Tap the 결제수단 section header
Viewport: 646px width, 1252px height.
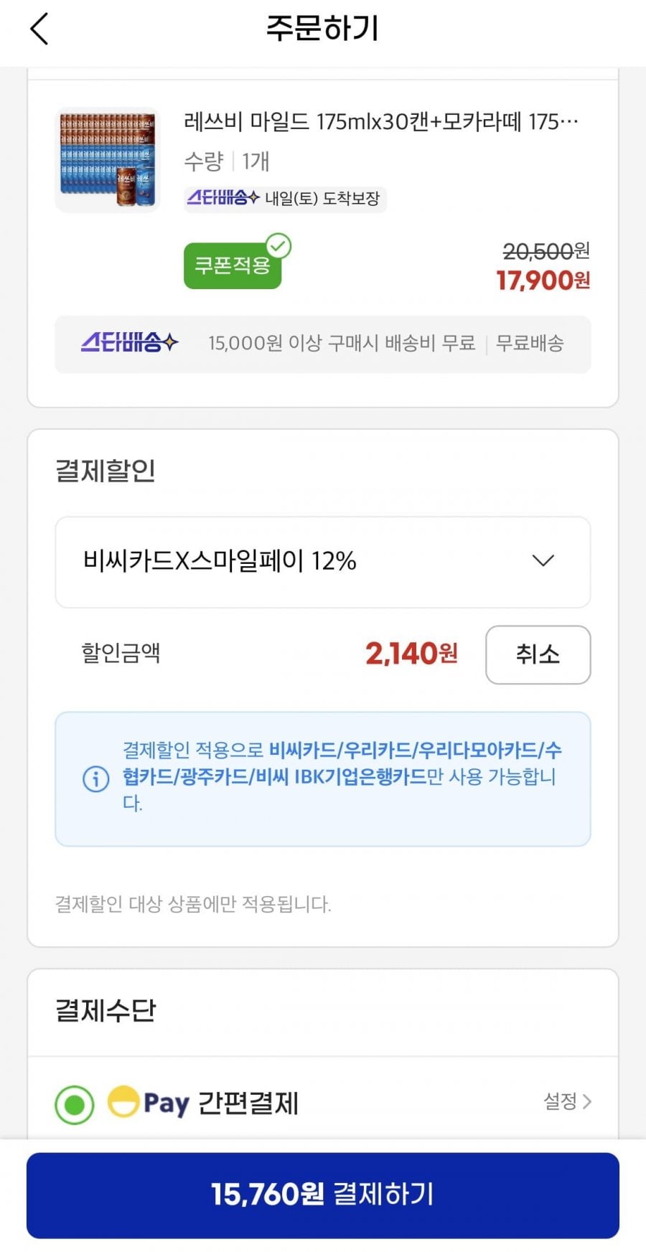[106, 1010]
